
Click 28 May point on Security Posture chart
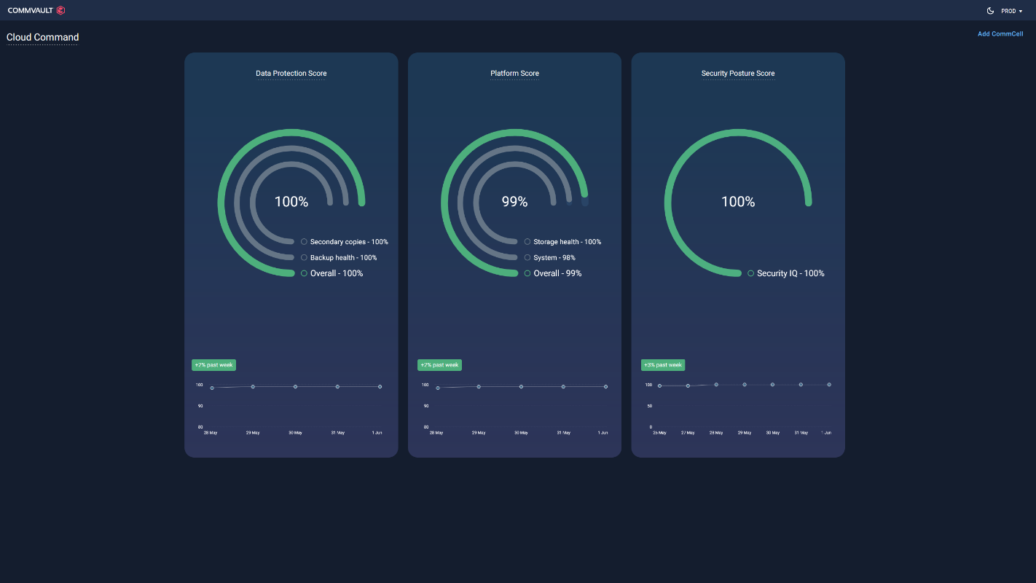(716, 385)
